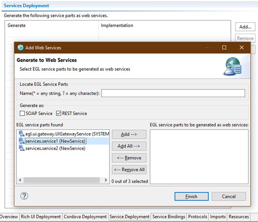Switch to the Cordova Deployment tab

point(85,217)
